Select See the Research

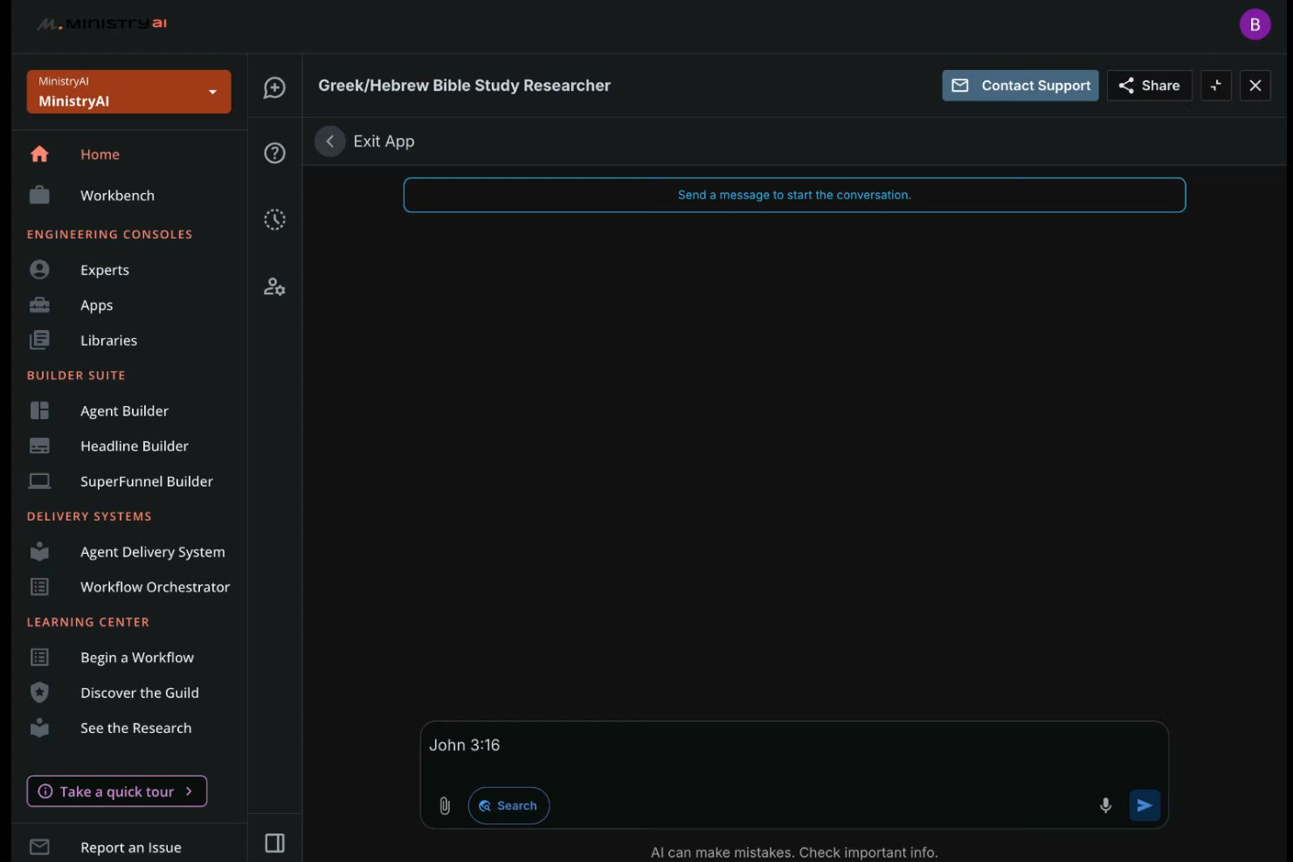[x=135, y=728]
